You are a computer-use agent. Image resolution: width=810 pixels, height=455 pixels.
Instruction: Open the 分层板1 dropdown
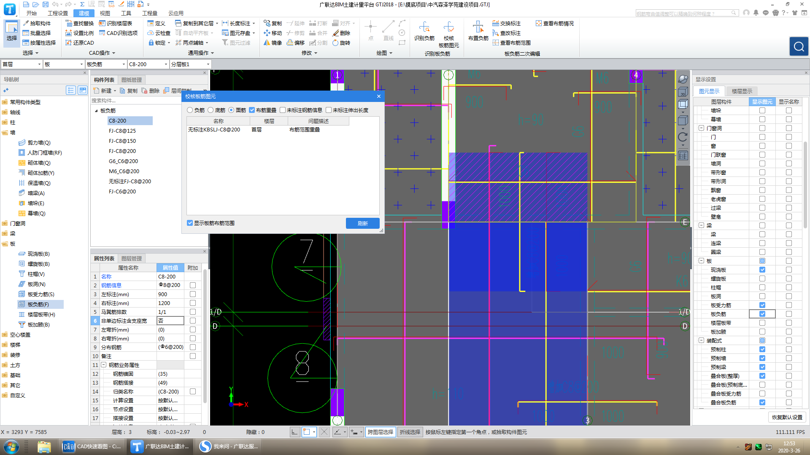point(190,64)
